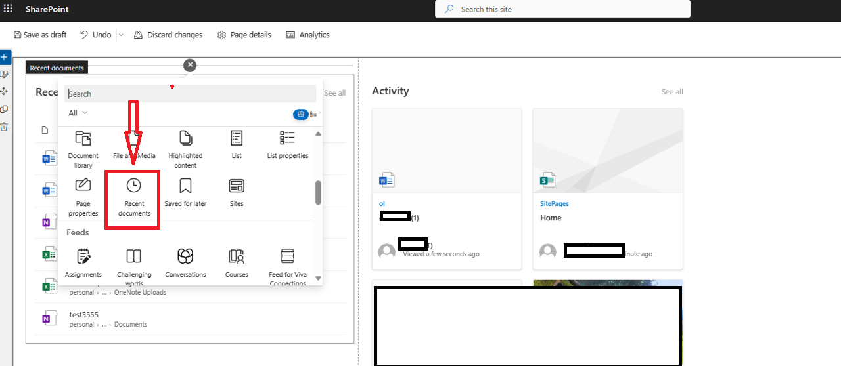Click the picker scrollbar up arrow

tap(319, 133)
